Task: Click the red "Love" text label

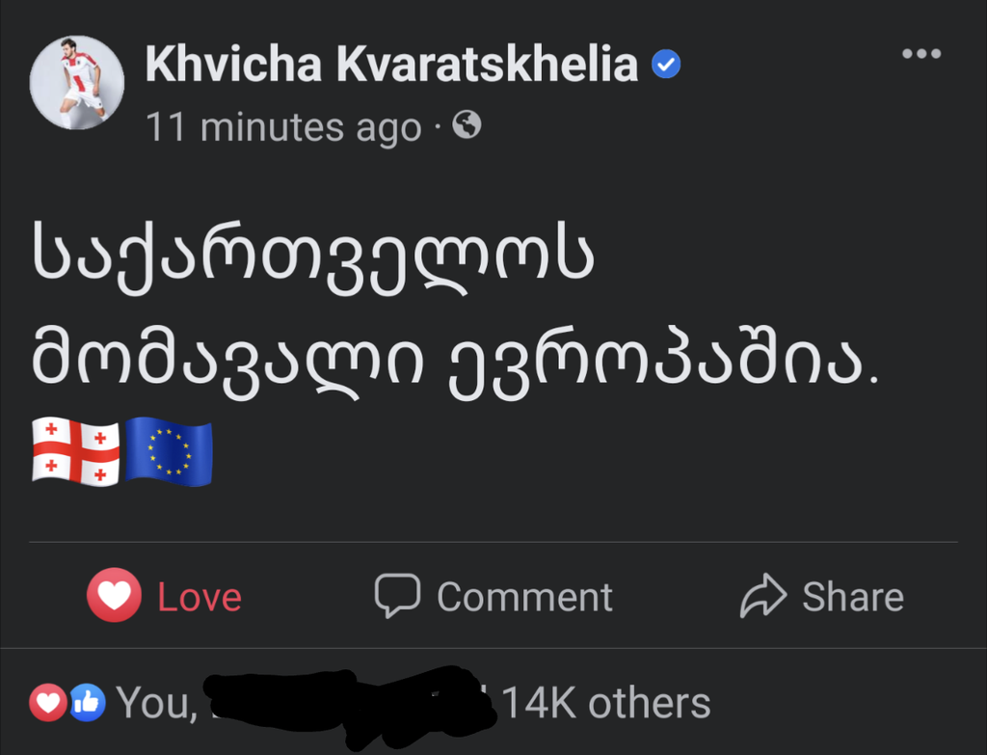Action: [200, 598]
